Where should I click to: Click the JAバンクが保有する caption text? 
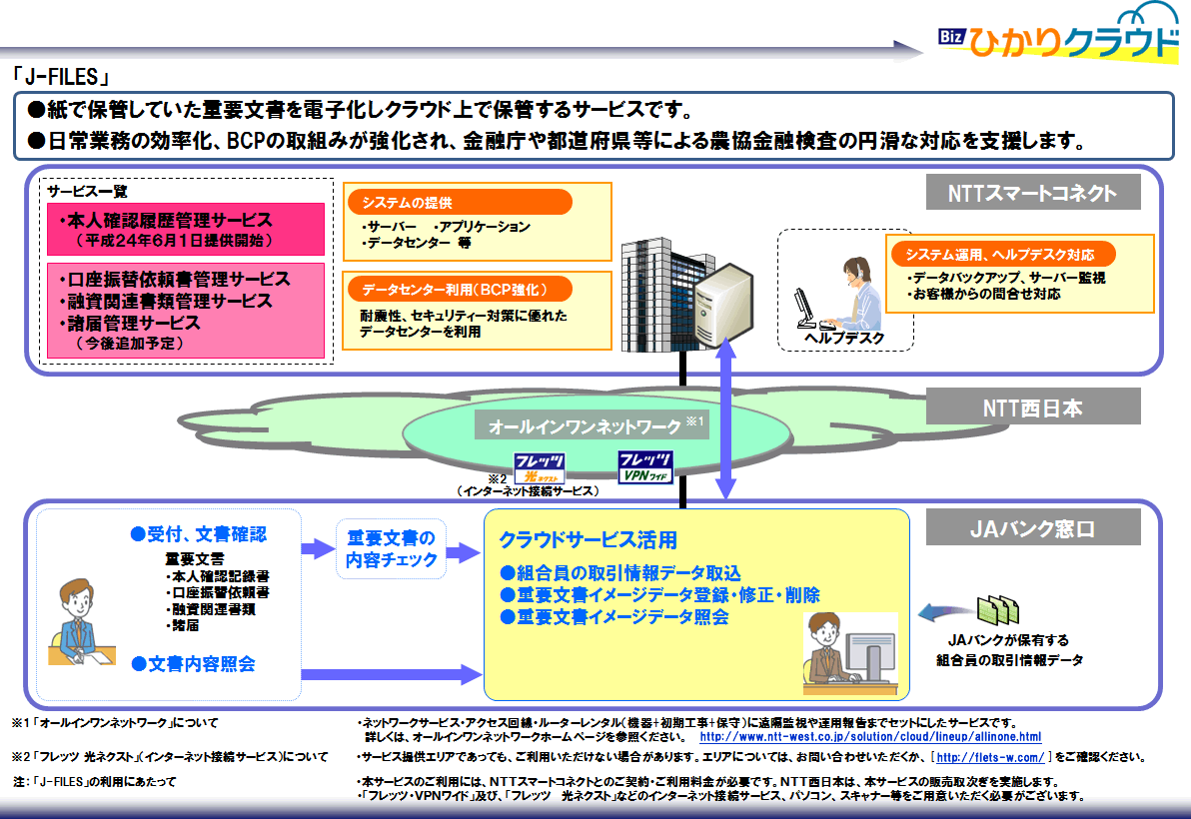point(1009,640)
